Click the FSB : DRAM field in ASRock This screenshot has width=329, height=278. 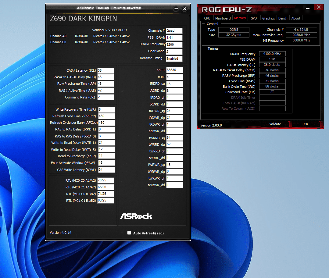pyautogui.click(x=174, y=37)
